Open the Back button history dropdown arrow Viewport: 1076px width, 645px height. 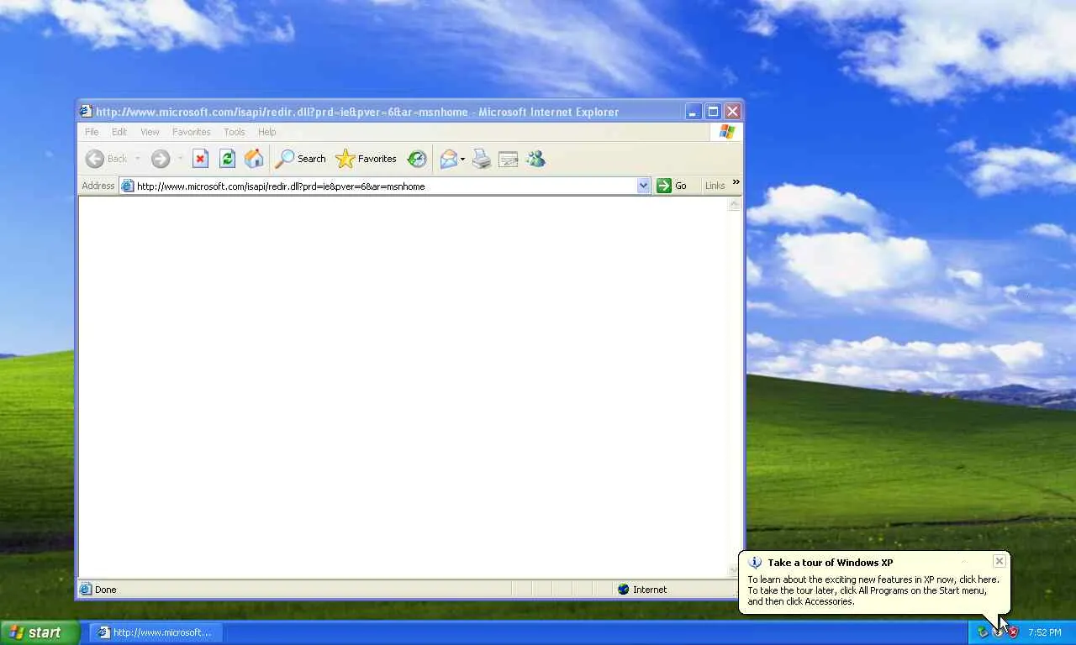138,159
